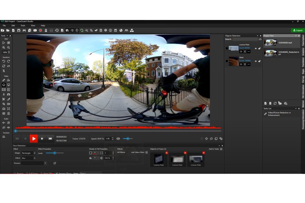Click the template icon under Template section

tap(4, 137)
